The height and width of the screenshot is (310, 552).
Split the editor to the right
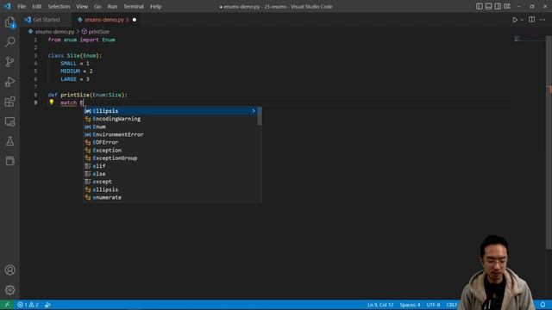(531, 20)
